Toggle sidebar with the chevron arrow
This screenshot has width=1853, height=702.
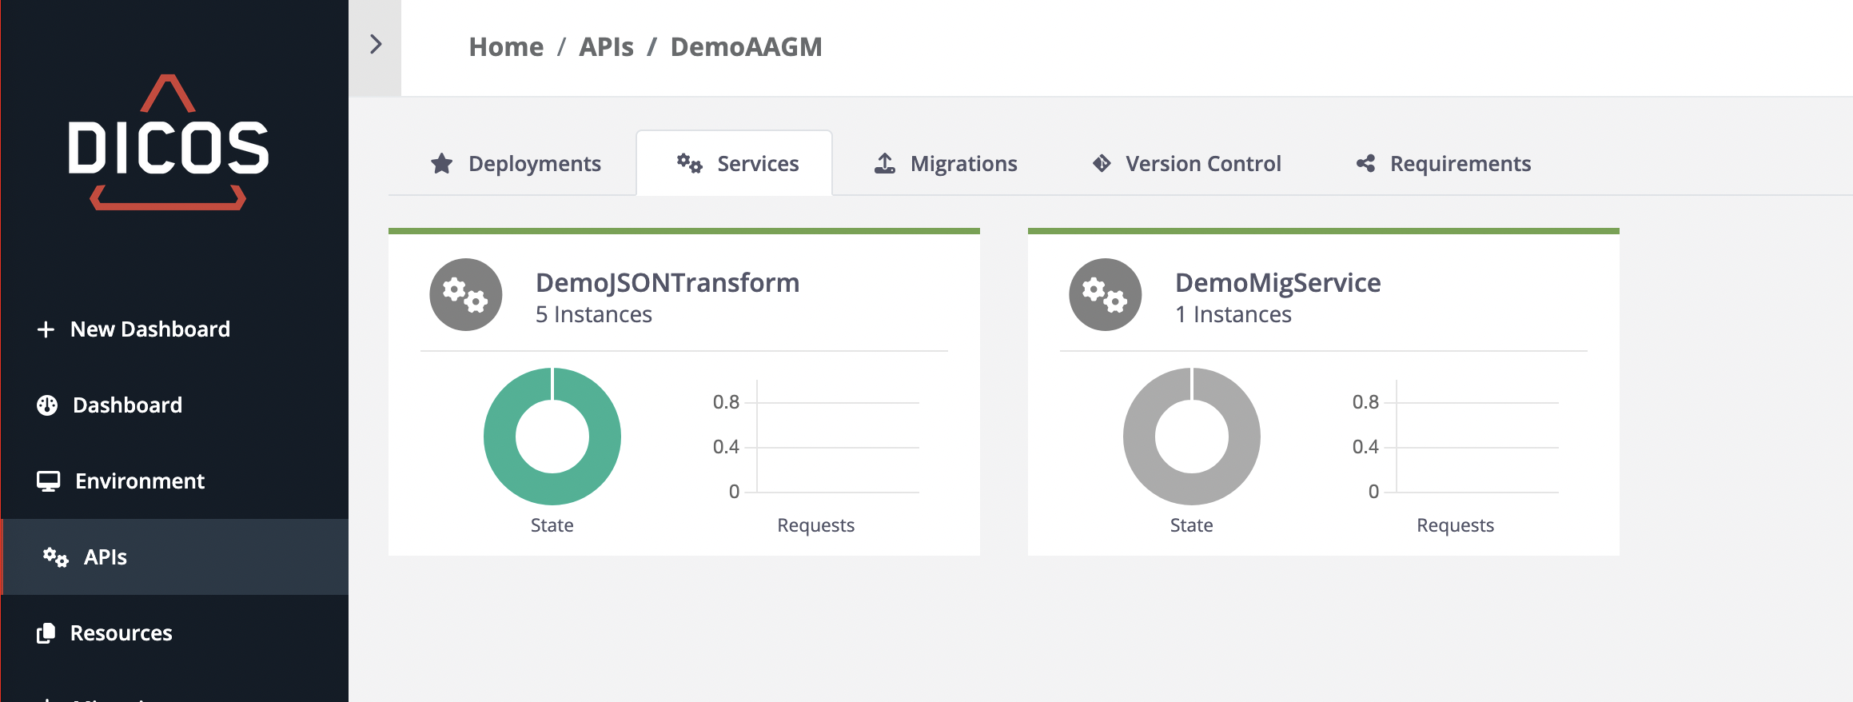coord(375,45)
